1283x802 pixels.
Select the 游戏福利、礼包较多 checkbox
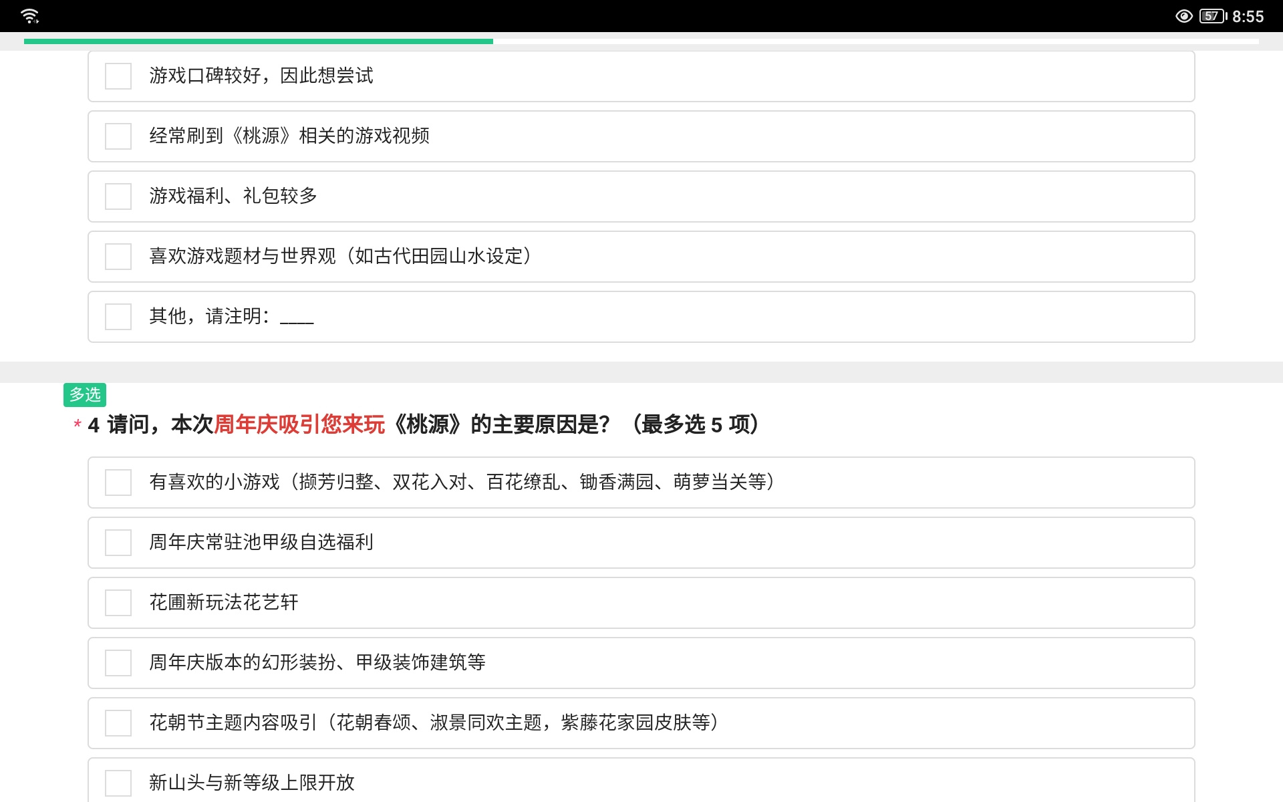point(118,196)
